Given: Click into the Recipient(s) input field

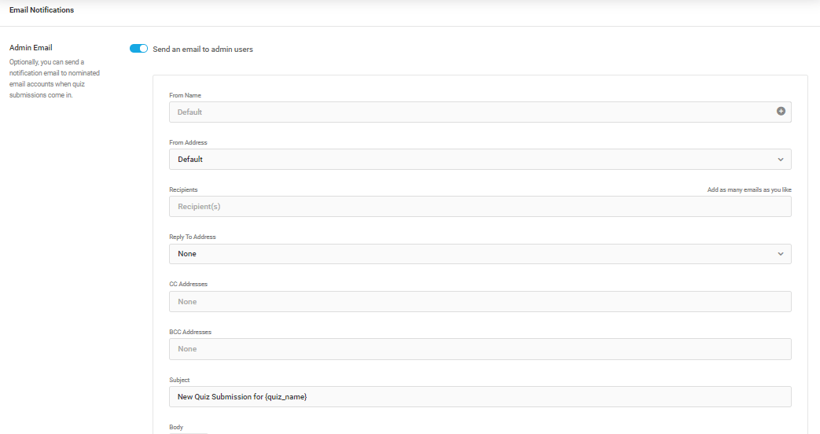Looking at the screenshot, I should (x=480, y=207).
